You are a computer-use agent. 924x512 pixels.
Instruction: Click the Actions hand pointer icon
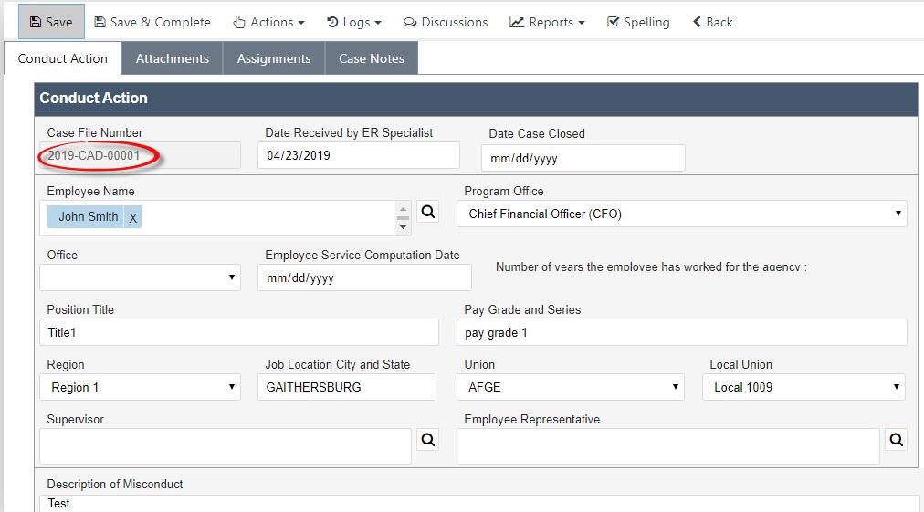238,22
